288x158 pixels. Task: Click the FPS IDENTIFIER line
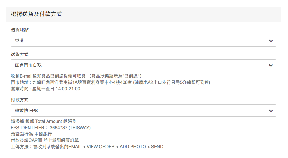tap(51, 128)
